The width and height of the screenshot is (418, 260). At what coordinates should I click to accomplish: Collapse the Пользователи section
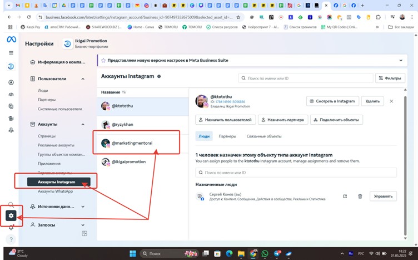coord(83,79)
